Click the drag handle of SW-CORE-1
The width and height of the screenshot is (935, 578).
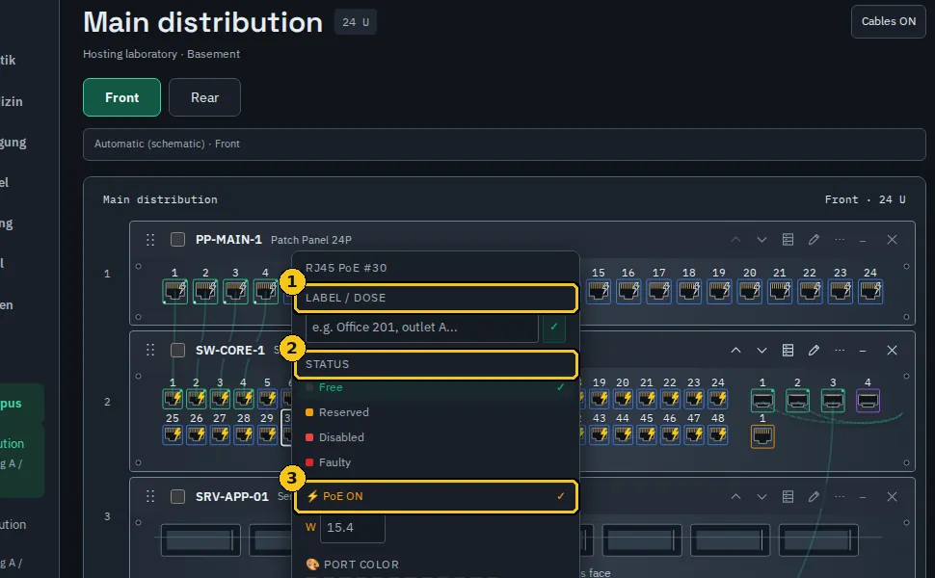pyautogui.click(x=150, y=350)
